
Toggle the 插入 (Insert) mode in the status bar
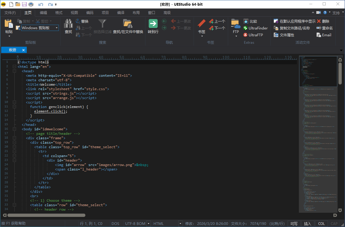308,224
